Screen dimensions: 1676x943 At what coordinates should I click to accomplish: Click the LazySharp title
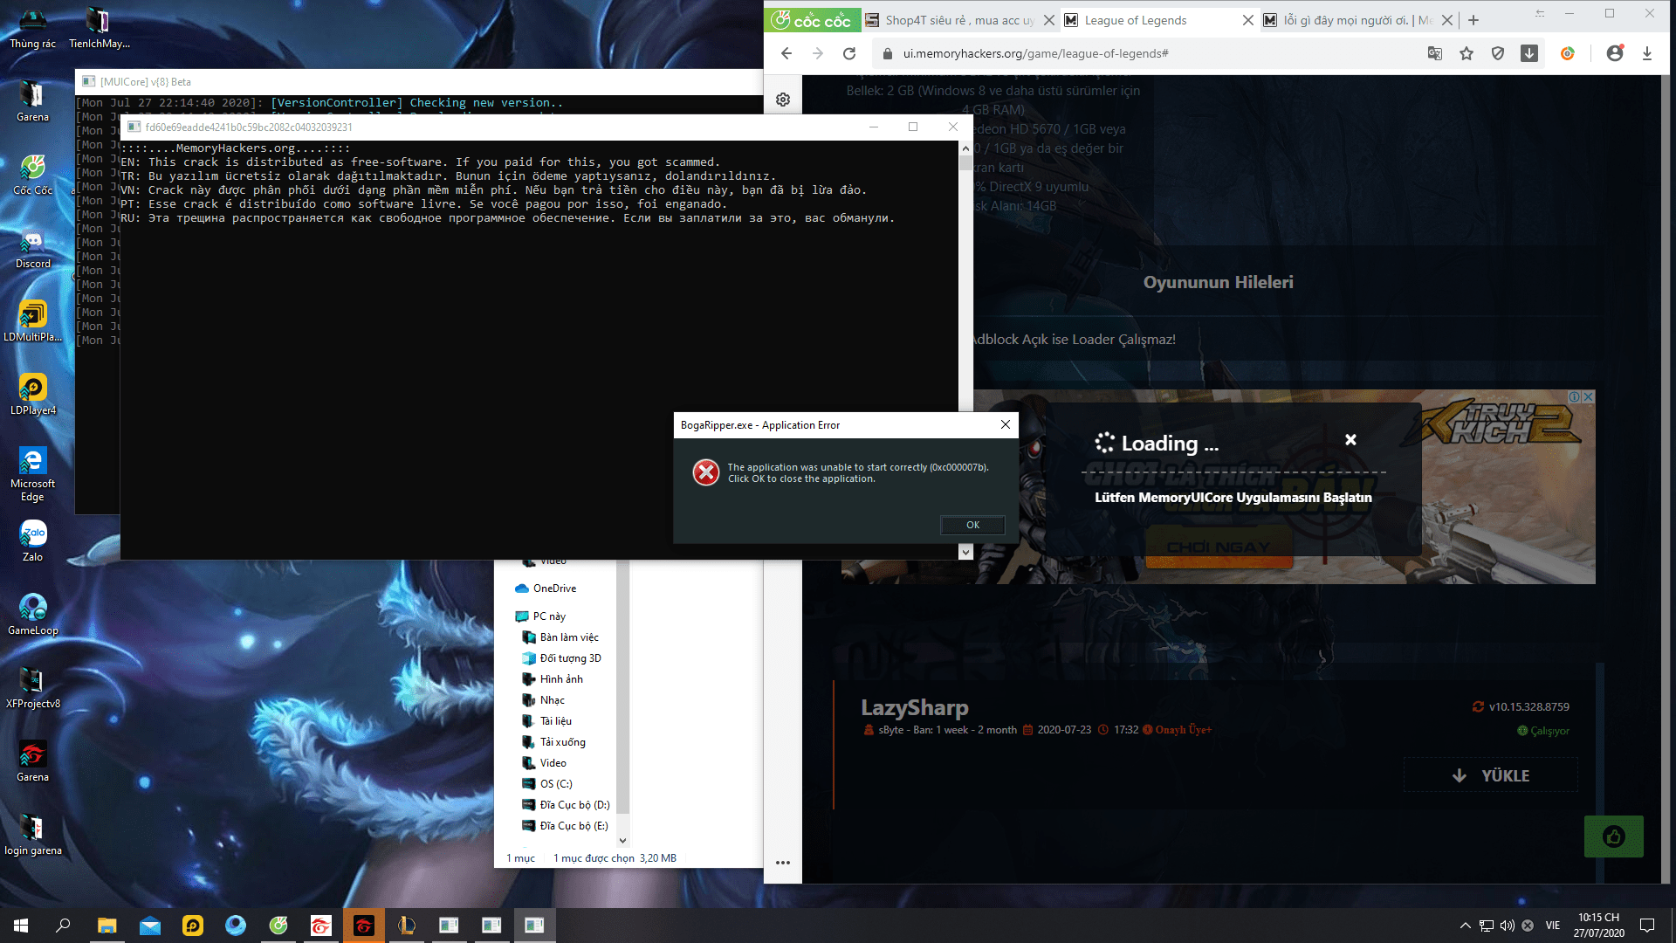coord(914,706)
